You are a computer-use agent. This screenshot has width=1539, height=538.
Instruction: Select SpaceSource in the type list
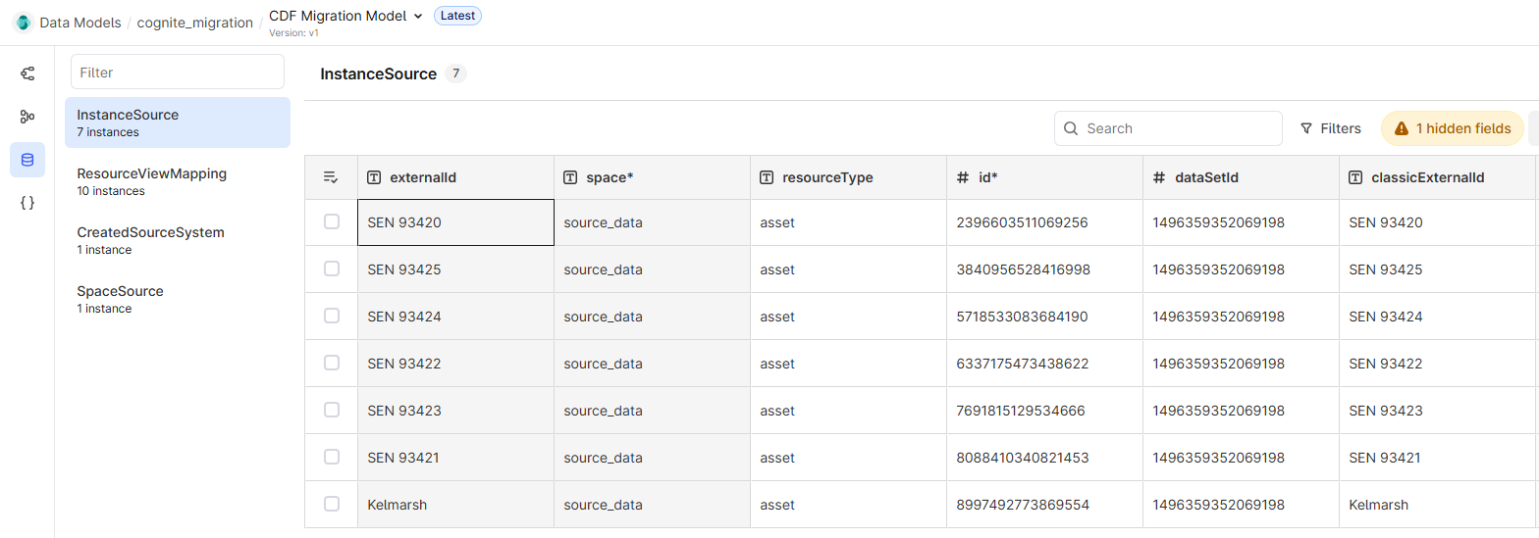click(178, 299)
